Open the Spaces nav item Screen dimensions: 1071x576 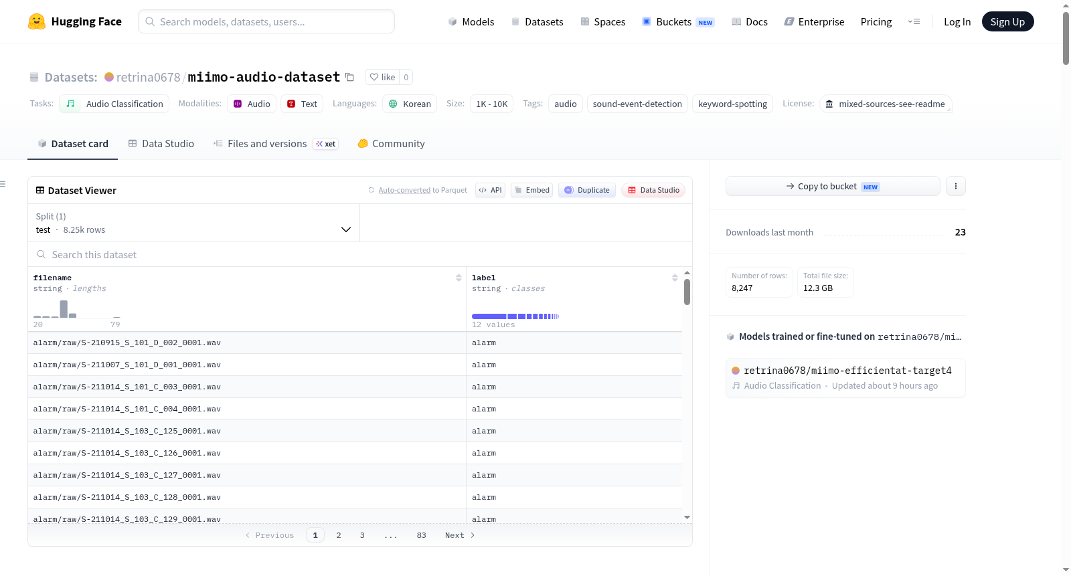click(x=603, y=21)
